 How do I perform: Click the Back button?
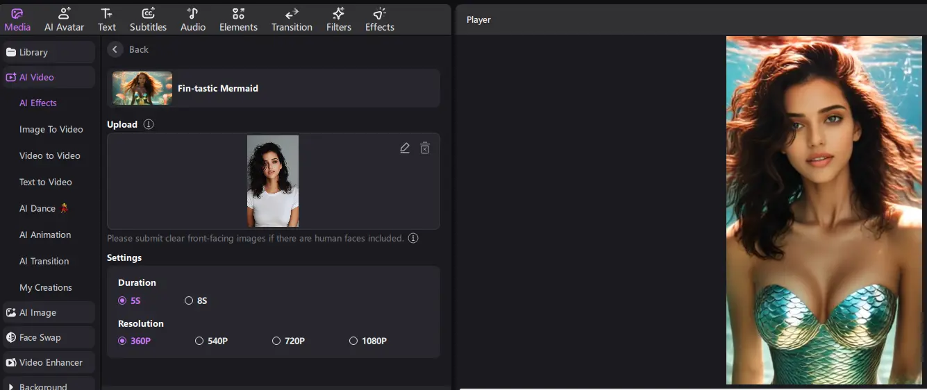[x=129, y=49]
